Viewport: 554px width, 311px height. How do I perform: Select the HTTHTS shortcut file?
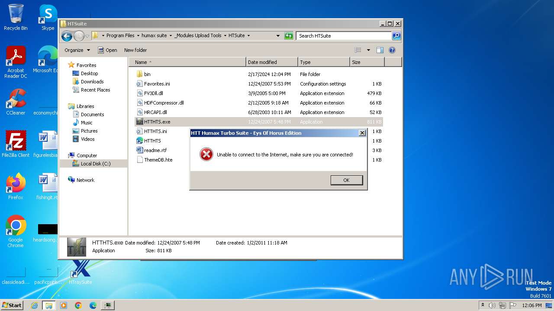click(152, 141)
